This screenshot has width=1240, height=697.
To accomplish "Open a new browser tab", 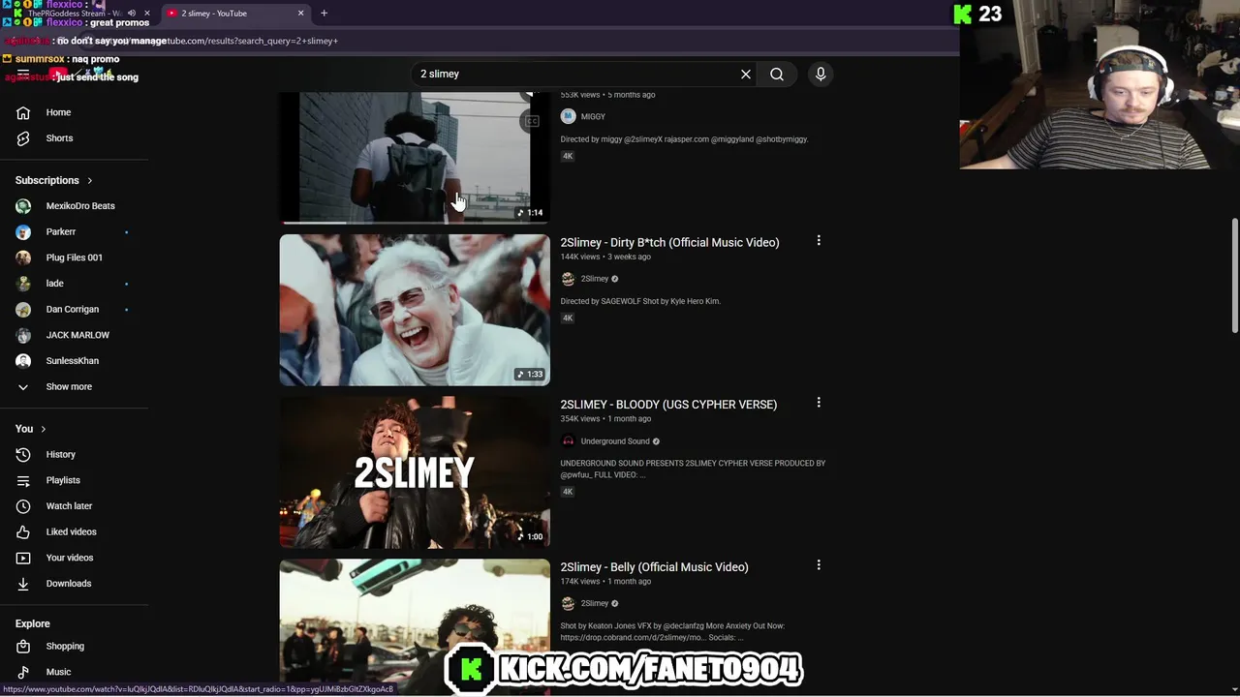I will (324, 14).
